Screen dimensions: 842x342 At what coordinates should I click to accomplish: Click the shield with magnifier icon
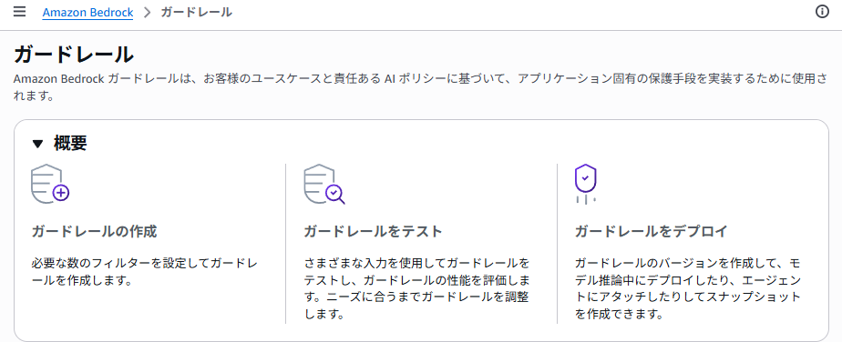pyautogui.click(x=323, y=184)
